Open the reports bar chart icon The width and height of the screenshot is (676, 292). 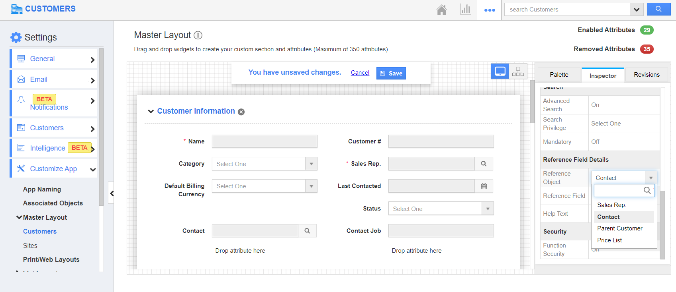click(465, 10)
